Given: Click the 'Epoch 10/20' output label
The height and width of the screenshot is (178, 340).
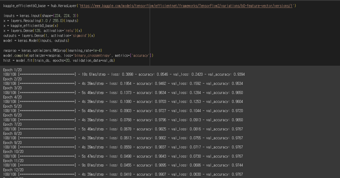Looking at the screenshot, I should point(13,152).
